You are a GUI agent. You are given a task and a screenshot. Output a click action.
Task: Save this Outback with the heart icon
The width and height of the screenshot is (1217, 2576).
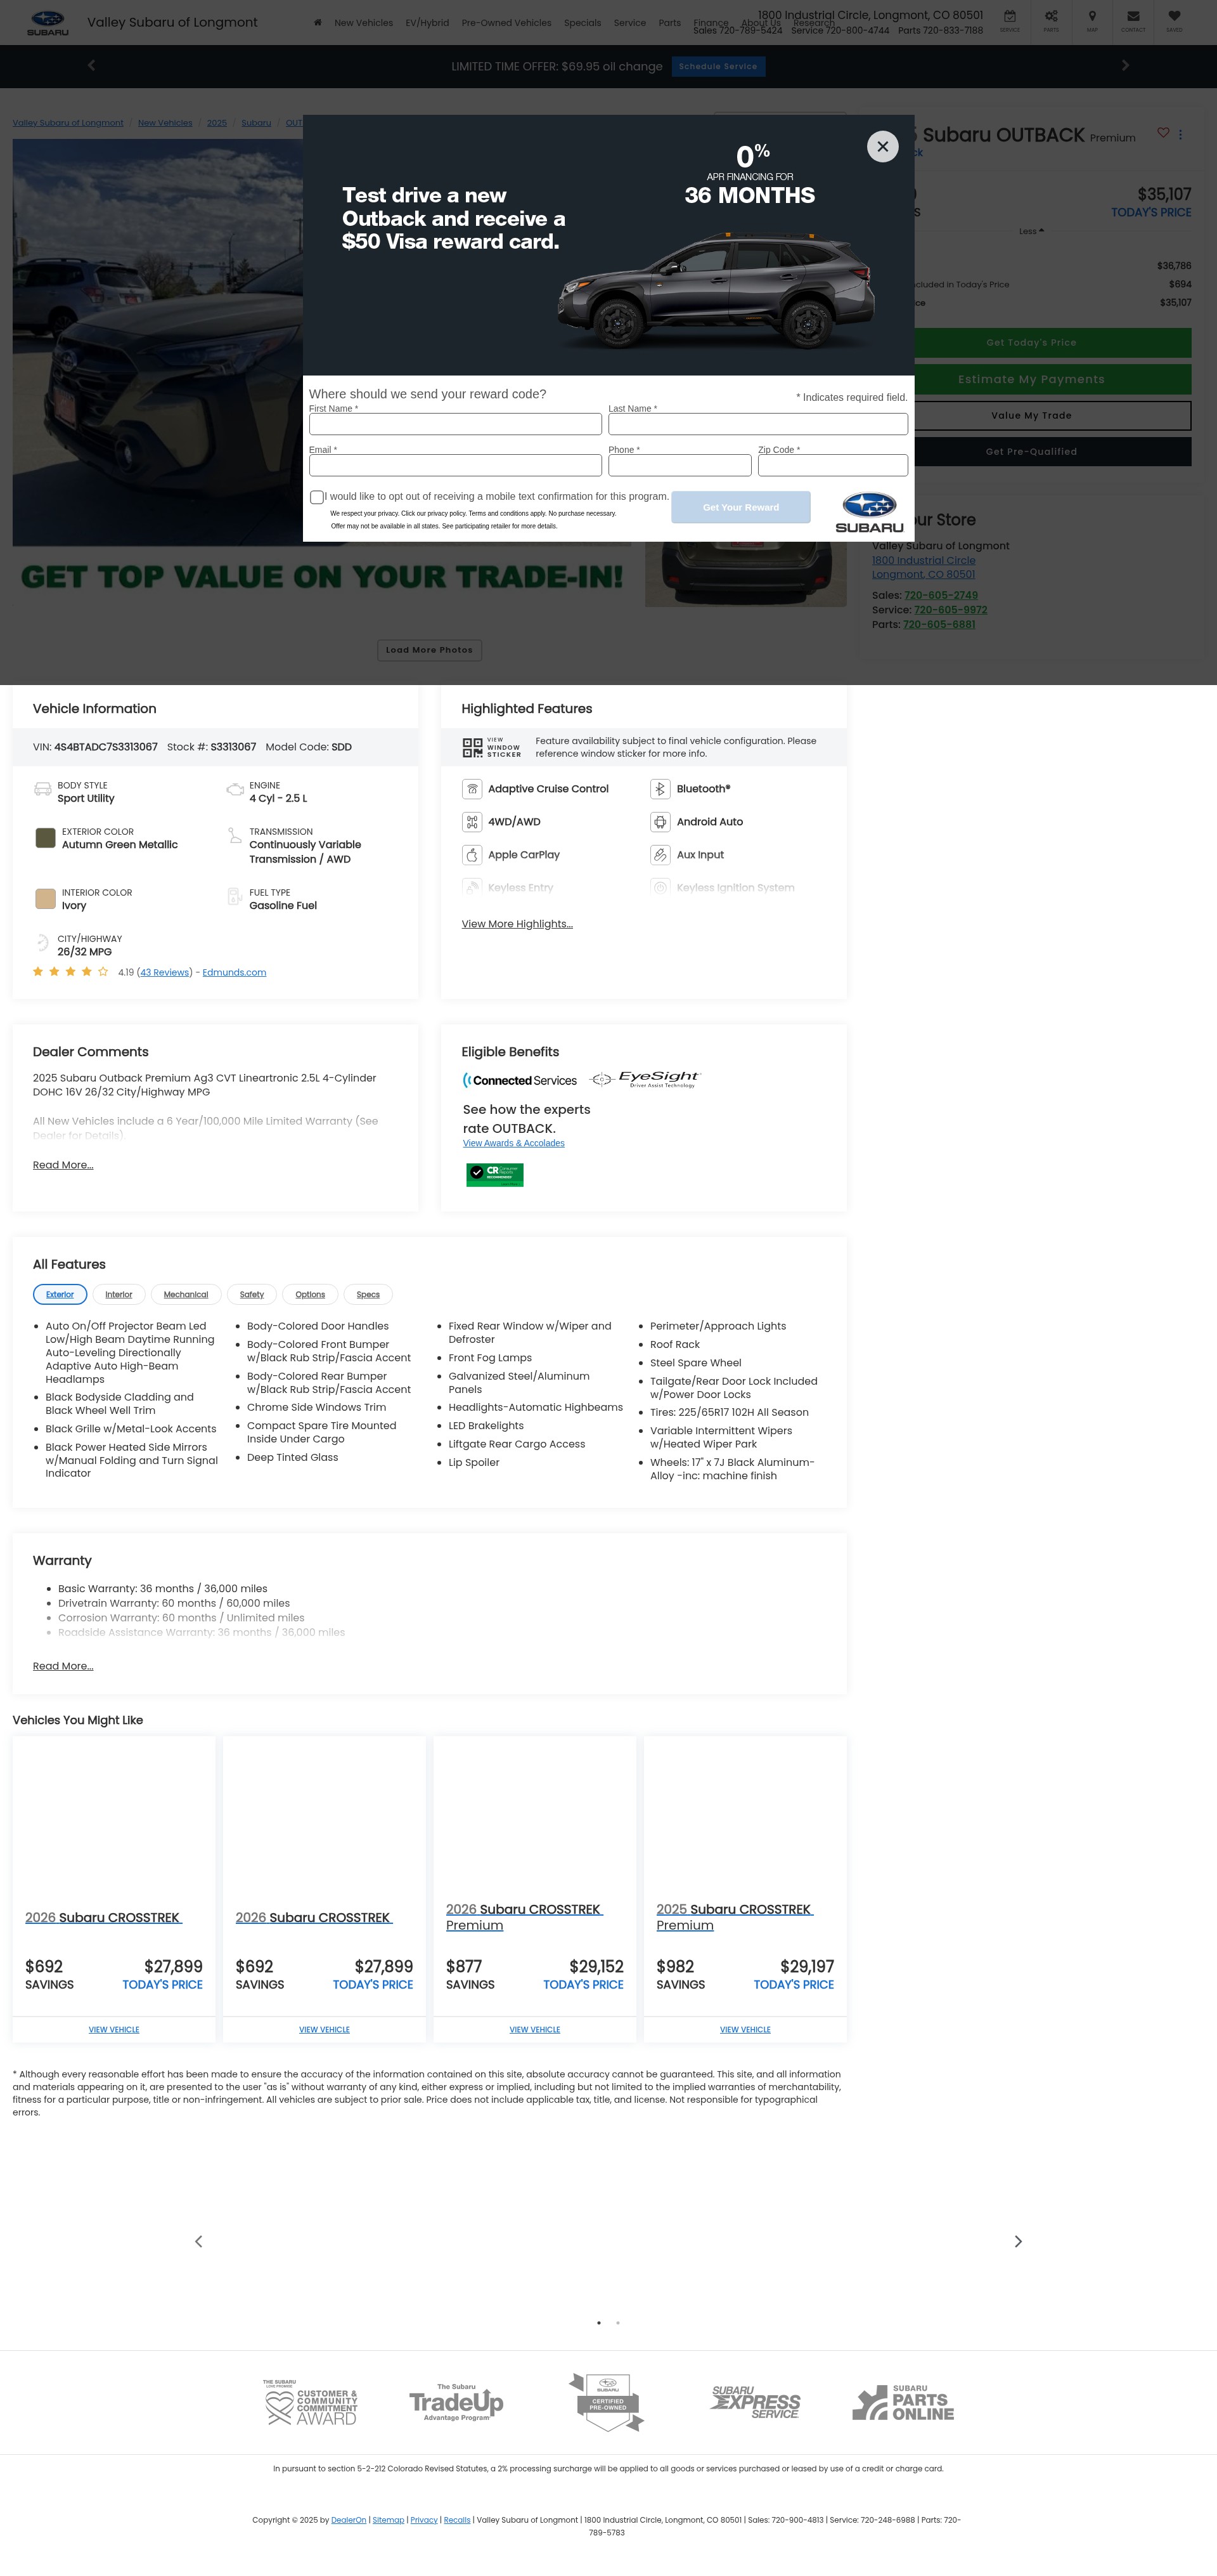pyautogui.click(x=1163, y=133)
